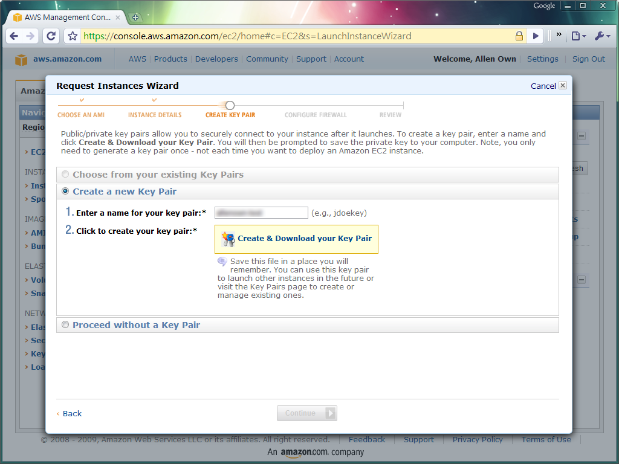Click the keys icon on Create Key Pair button

[228, 239]
